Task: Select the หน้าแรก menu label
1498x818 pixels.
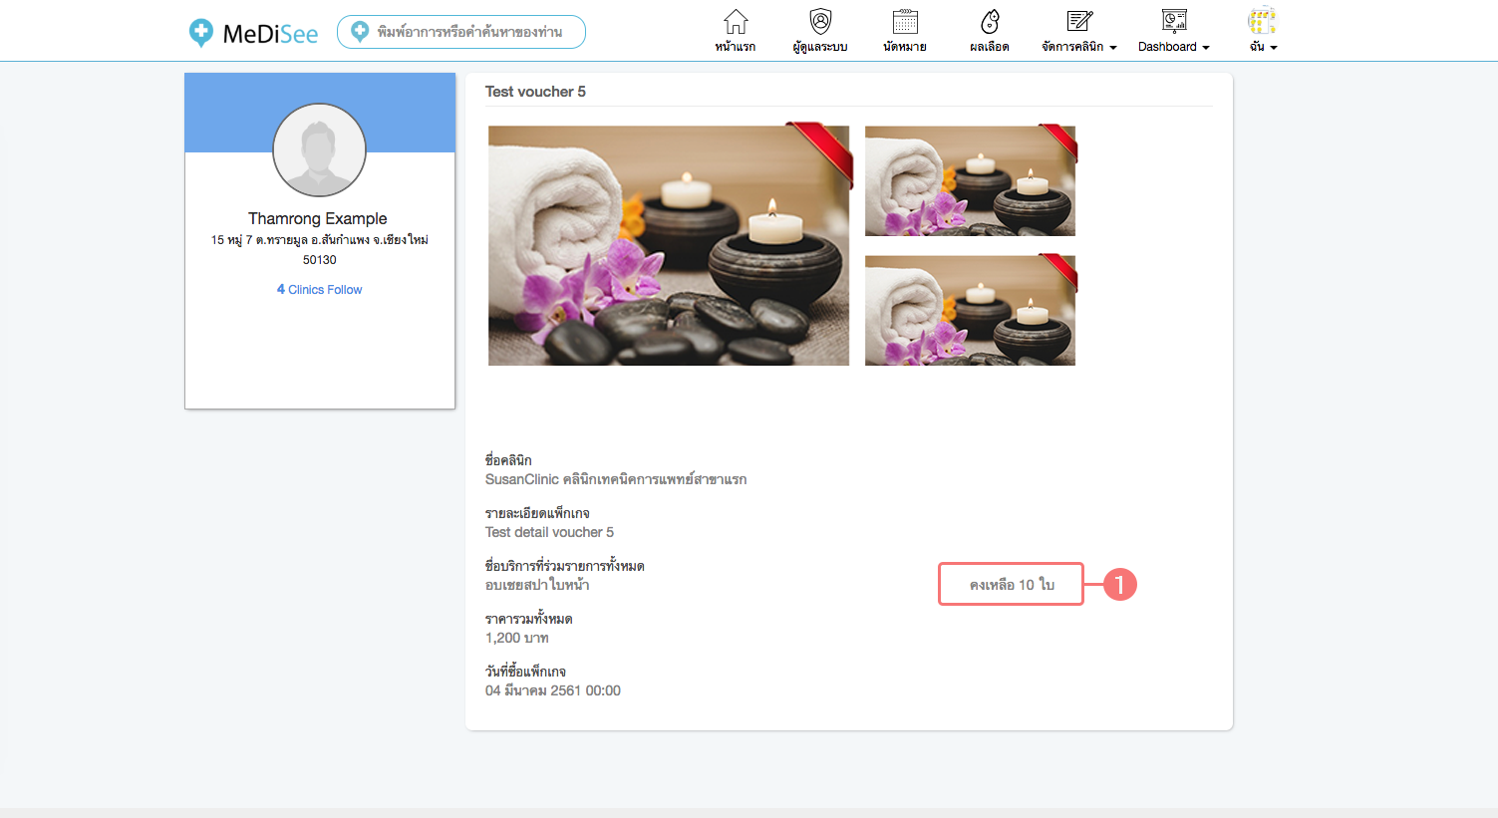Action: point(736,47)
